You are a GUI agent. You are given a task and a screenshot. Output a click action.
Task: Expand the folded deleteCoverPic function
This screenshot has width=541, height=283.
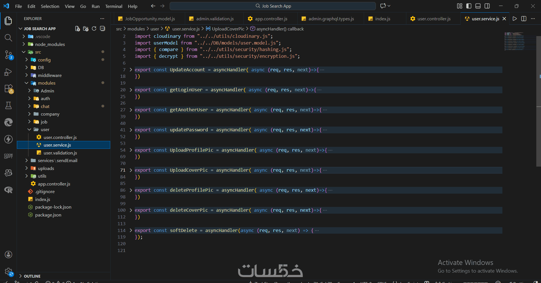(131, 210)
